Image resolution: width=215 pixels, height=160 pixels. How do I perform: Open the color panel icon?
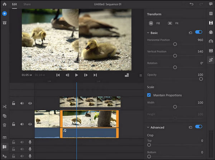coord(211,32)
